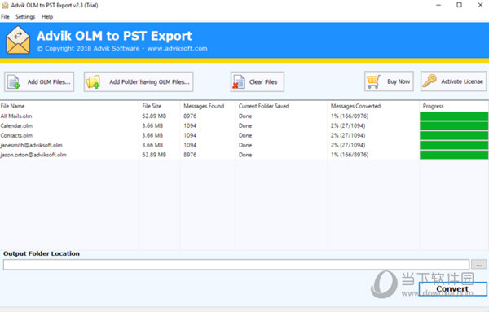Minimize the Advik window
This screenshot has width=489, height=312.
tap(438, 5)
